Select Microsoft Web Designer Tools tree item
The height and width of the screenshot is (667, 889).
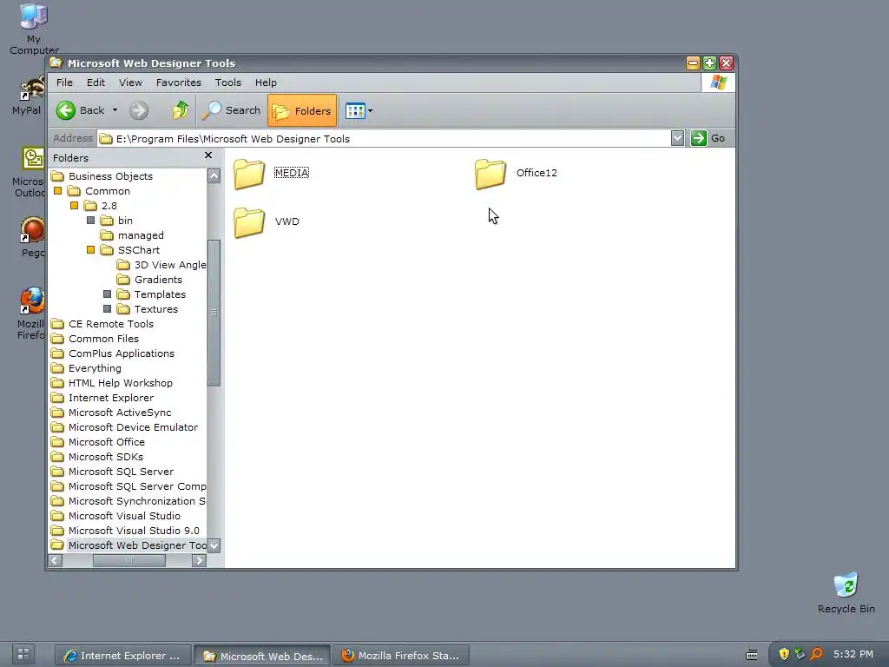click(128, 545)
